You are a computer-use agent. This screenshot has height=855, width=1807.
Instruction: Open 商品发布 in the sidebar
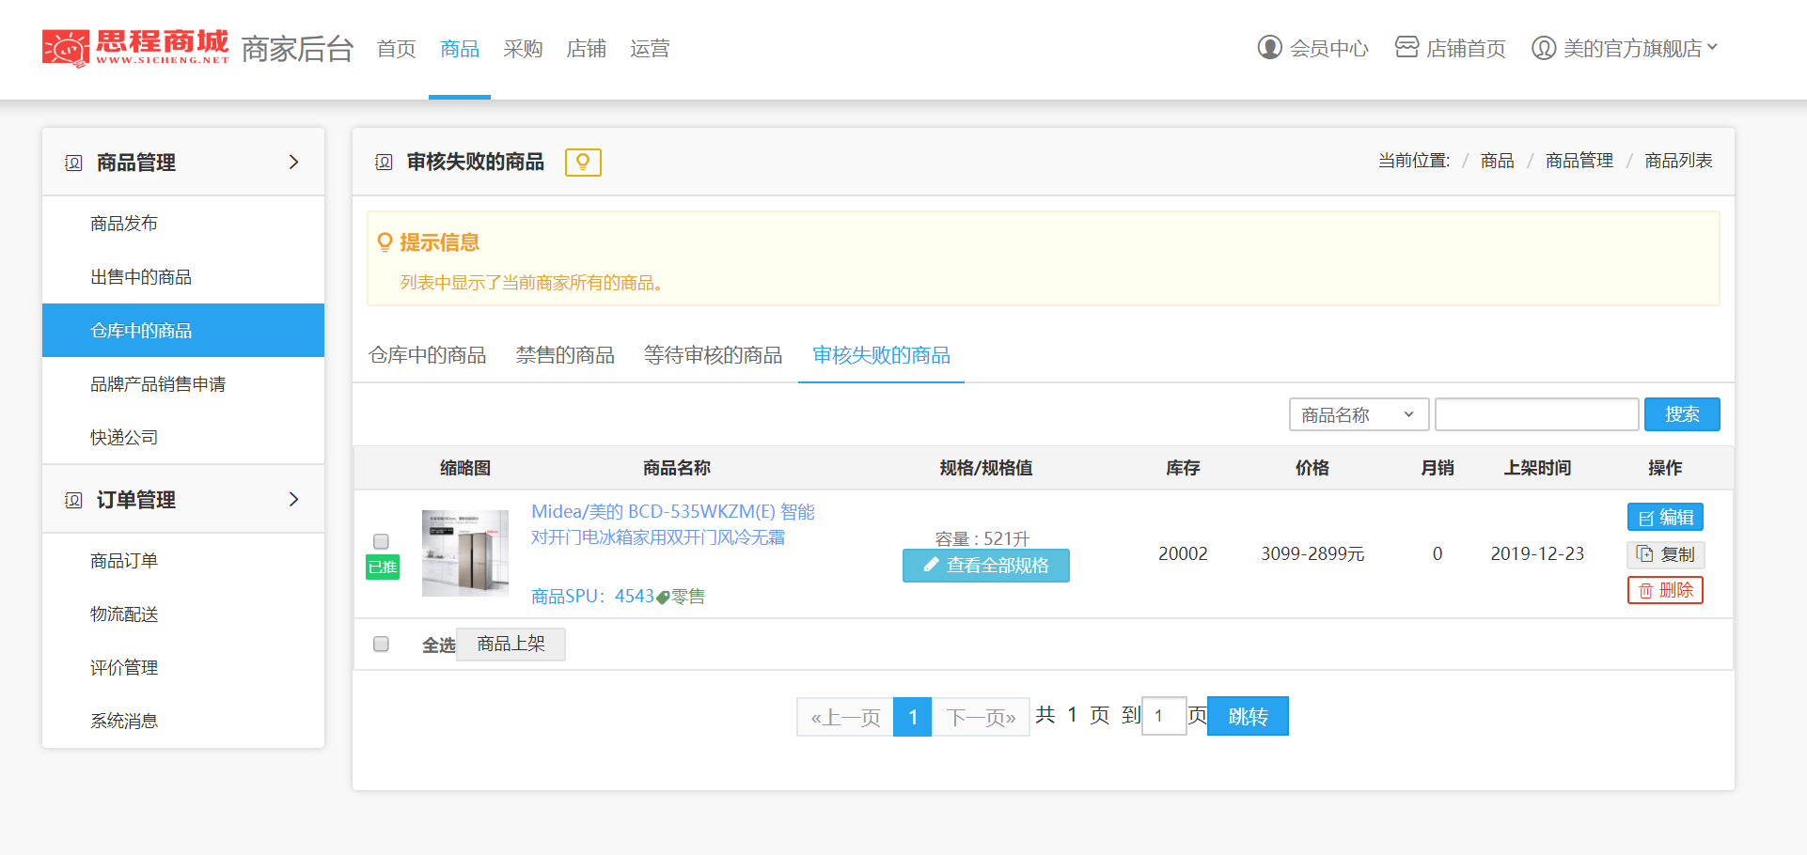click(x=124, y=224)
